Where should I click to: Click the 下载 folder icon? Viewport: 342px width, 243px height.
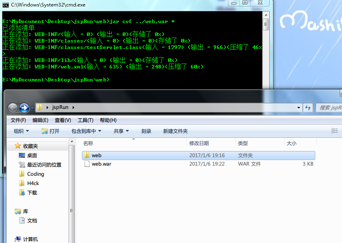(22, 192)
